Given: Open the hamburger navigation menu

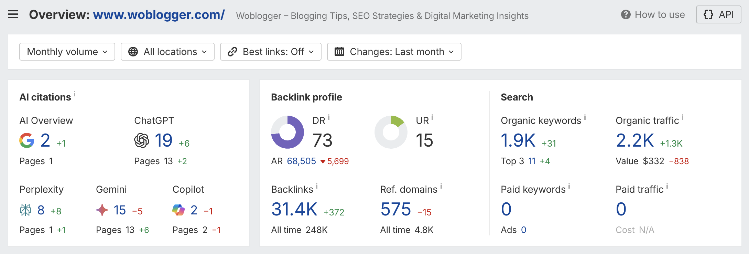Looking at the screenshot, I should click(13, 14).
